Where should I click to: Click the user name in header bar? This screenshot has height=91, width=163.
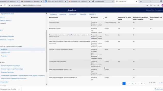pos(154,10)
